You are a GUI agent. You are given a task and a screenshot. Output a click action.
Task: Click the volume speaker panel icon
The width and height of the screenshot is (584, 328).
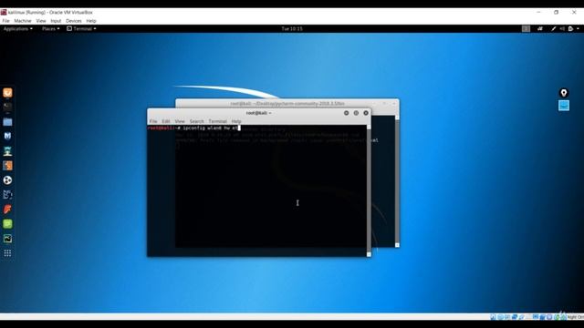[x=562, y=28]
